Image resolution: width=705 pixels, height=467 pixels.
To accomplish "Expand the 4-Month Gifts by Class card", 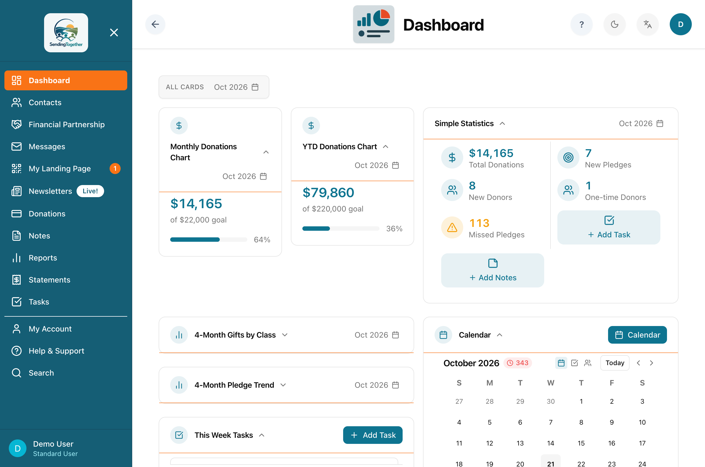I will tap(285, 335).
